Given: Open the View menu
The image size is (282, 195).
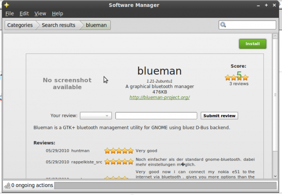Looking at the screenshot, I should point(40,13).
